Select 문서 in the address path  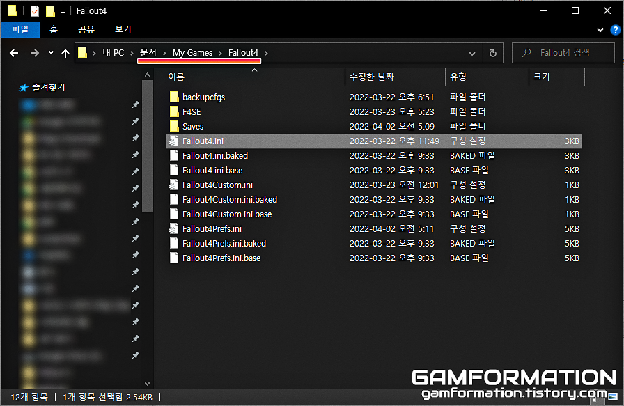[x=148, y=52]
